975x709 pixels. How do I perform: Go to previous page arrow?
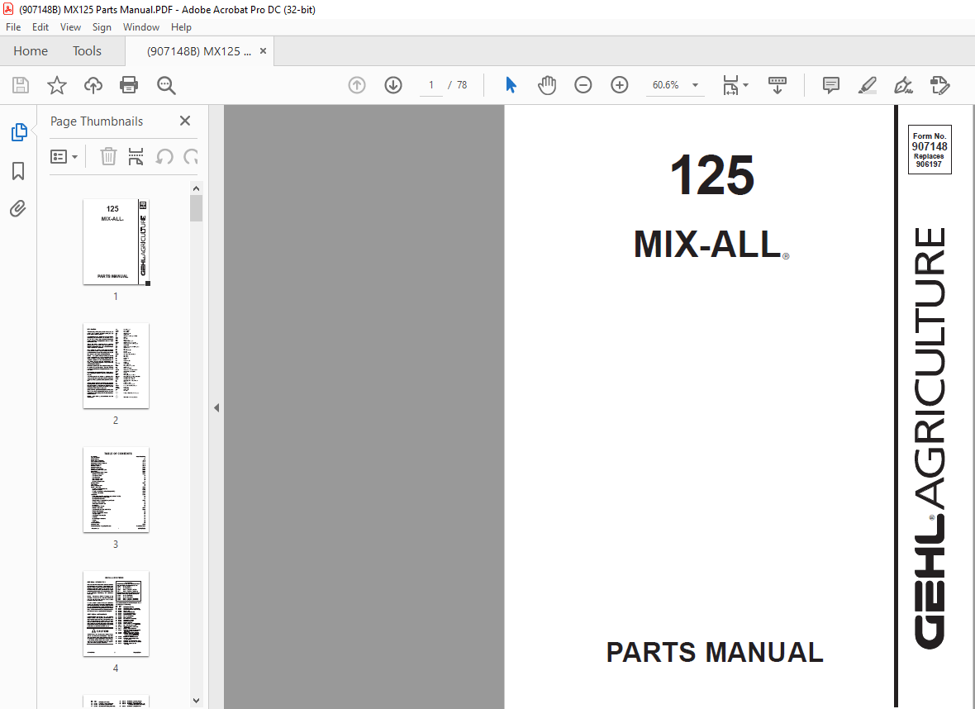click(x=357, y=85)
